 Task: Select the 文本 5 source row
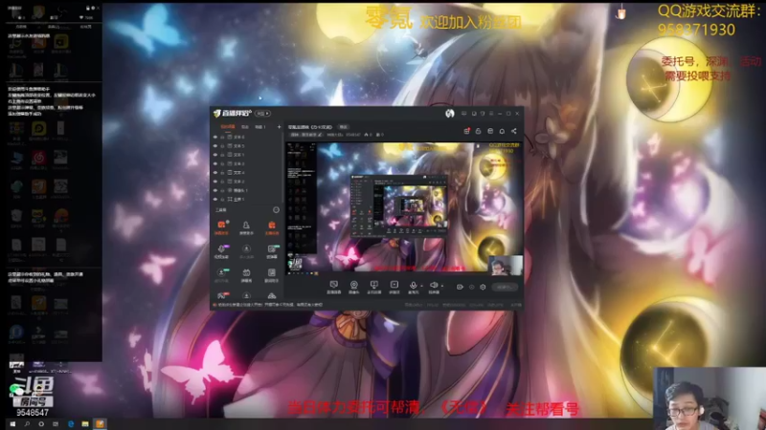click(x=247, y=146)
